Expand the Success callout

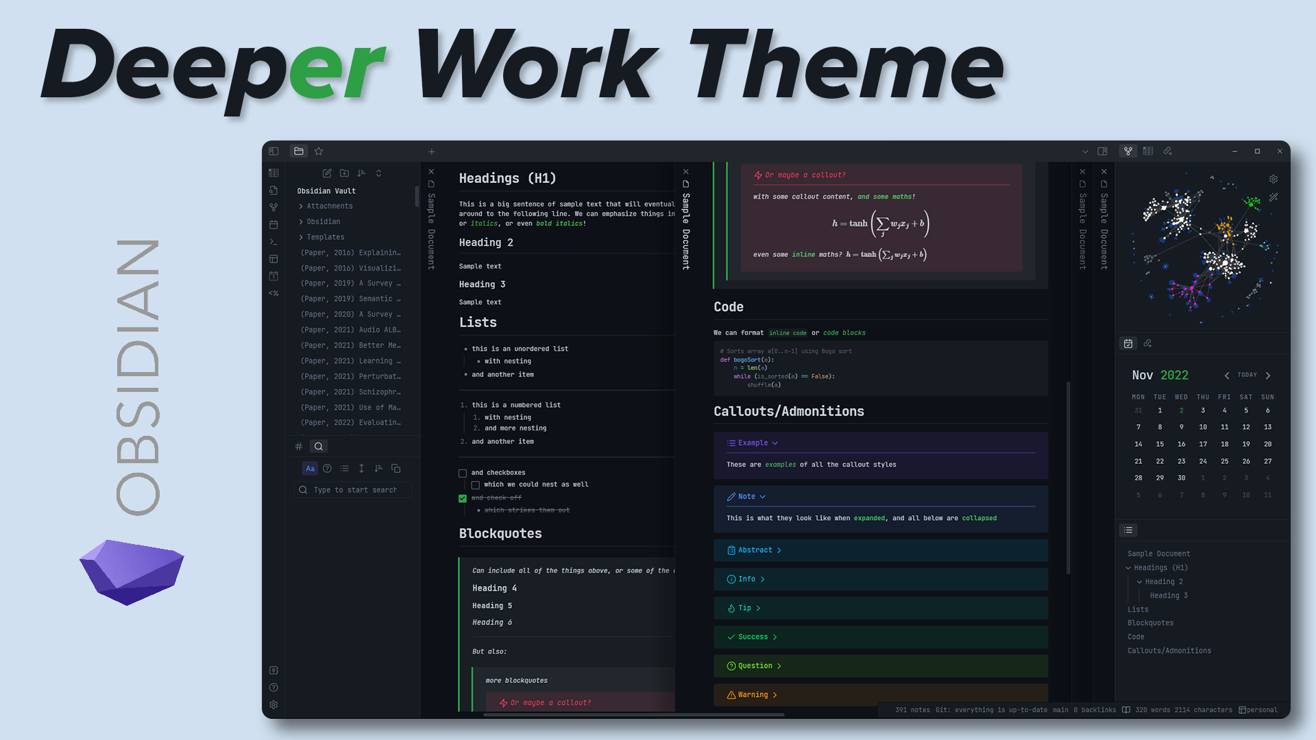775,637
